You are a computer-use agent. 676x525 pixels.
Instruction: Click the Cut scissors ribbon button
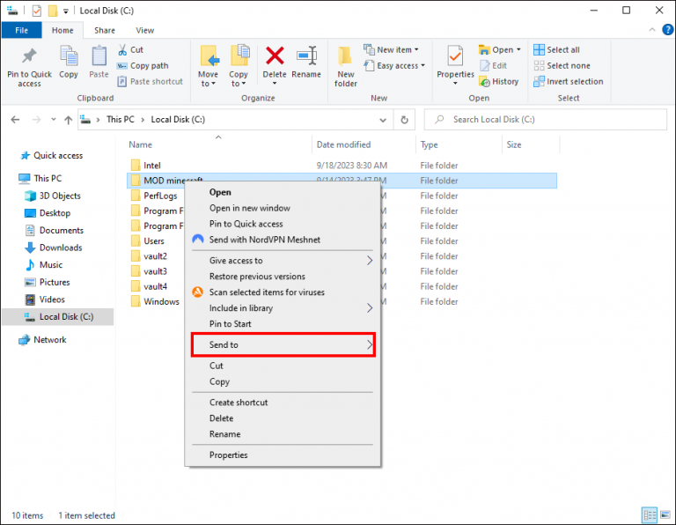click(x=130, y=49)
